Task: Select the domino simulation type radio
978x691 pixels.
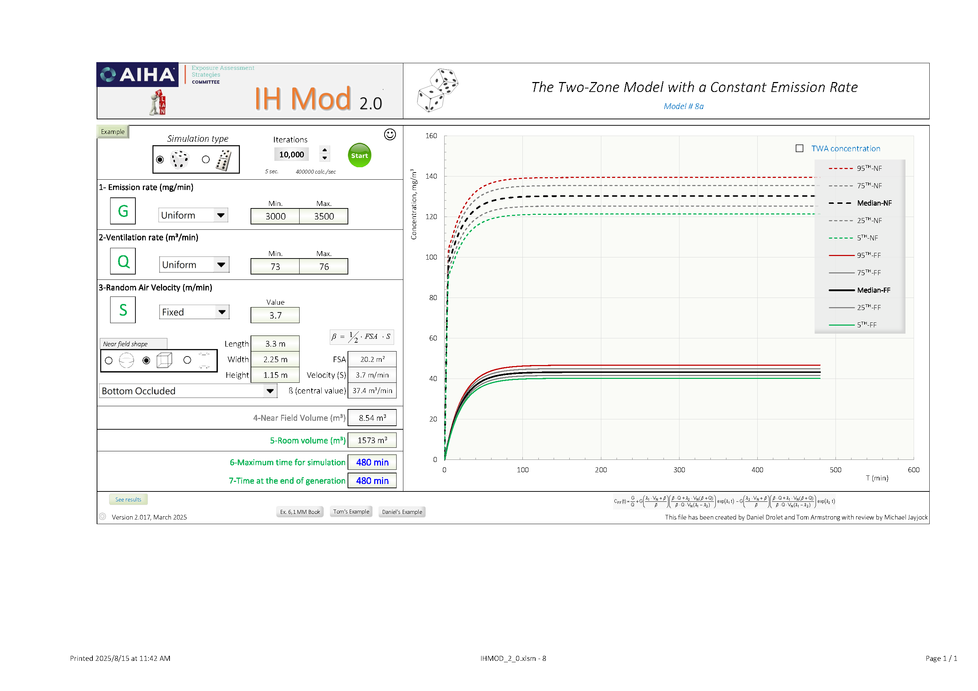Action: point(206,159)
